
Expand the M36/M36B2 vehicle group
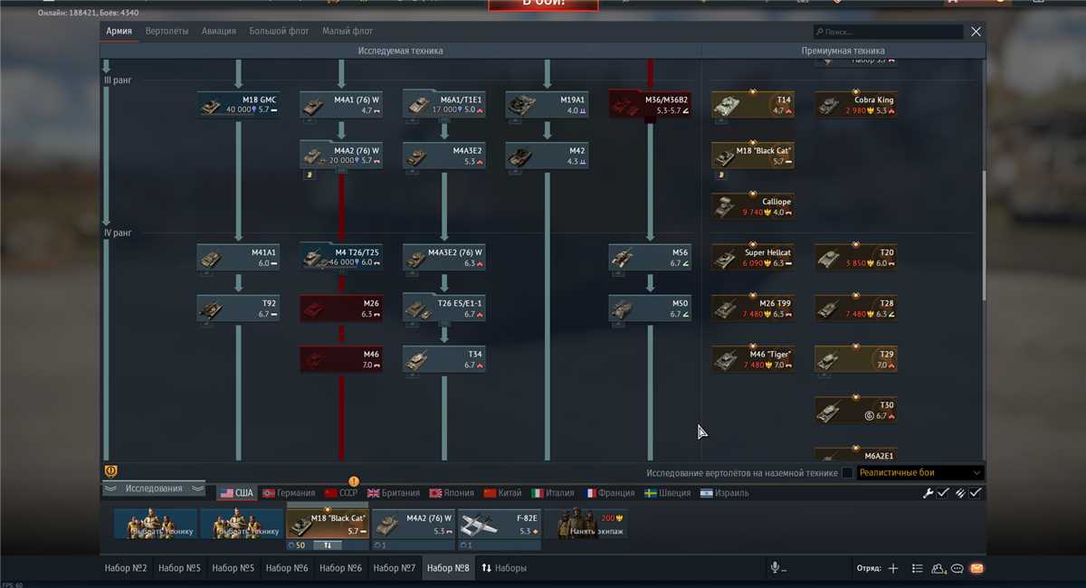[650, 104]
